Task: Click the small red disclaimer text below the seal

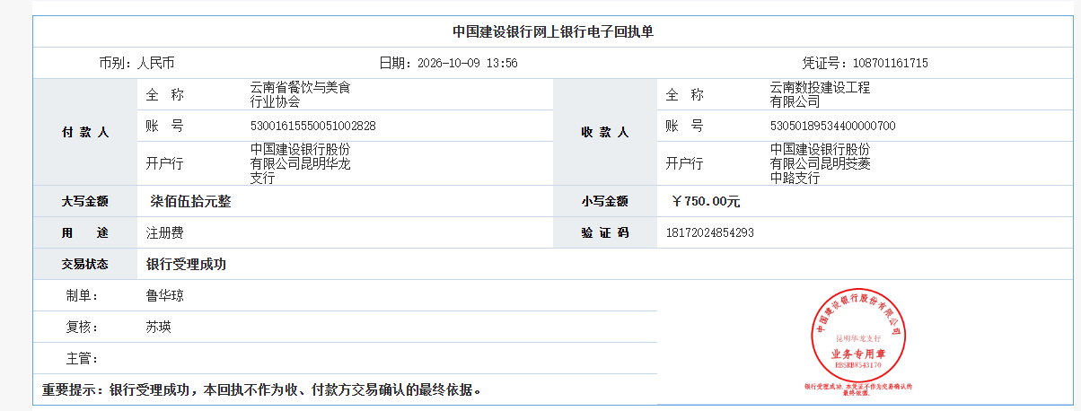Action: (858, 389)
